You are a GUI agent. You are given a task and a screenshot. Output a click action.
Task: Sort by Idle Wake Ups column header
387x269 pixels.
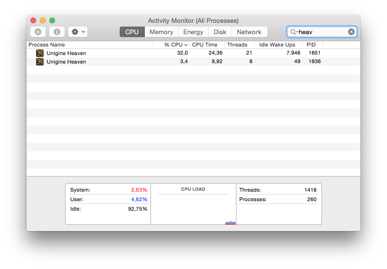click(277, 45)
